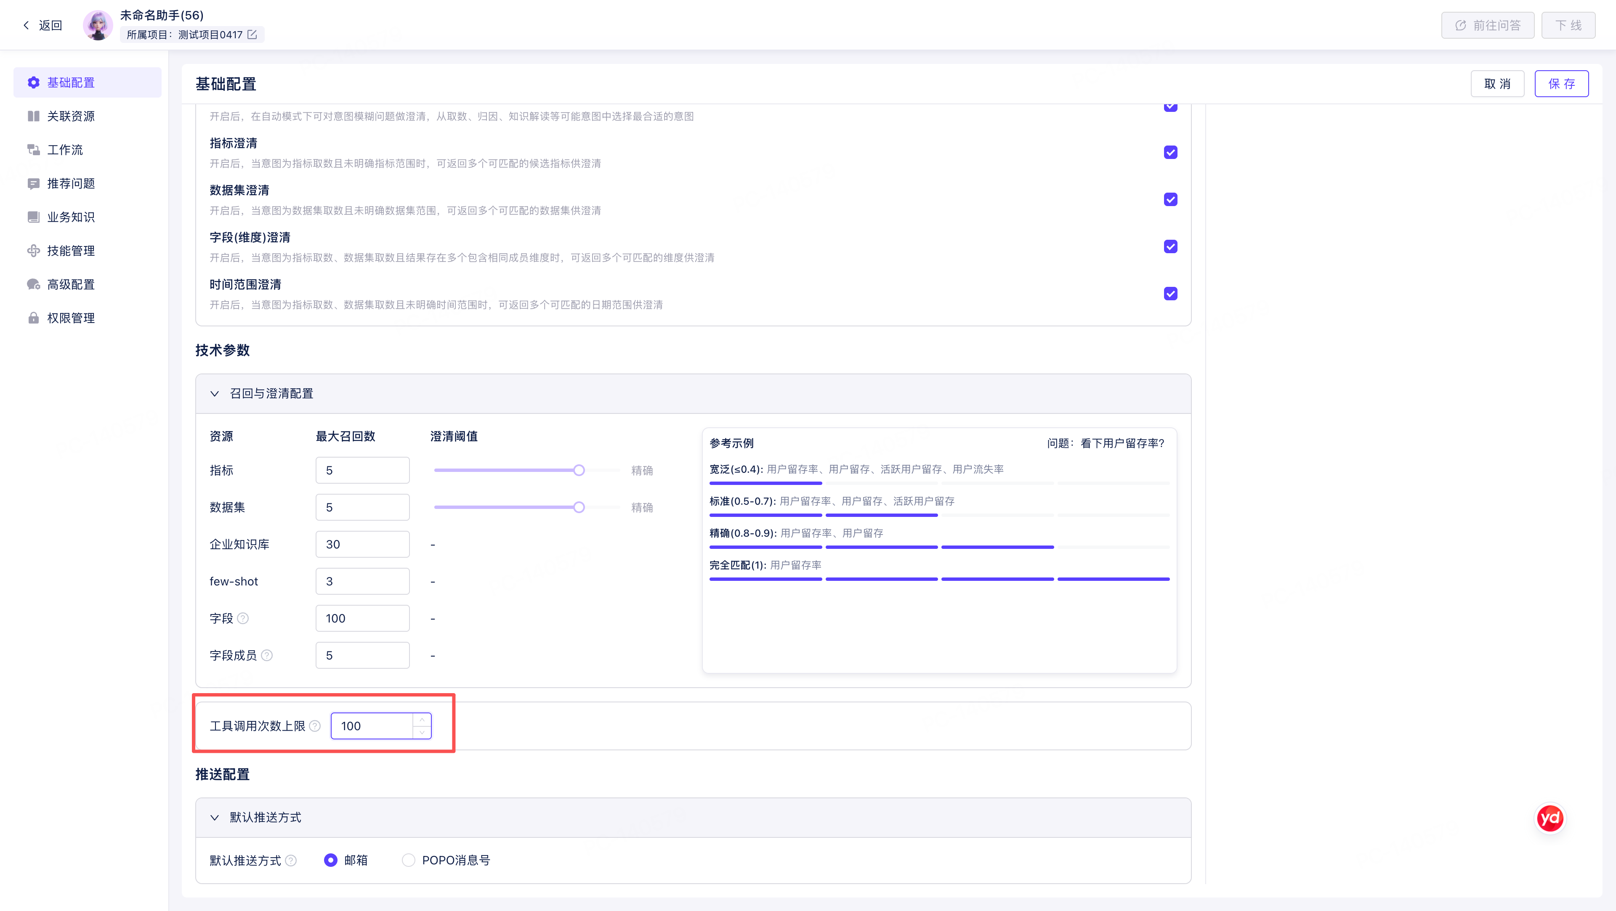Collapse the 召回与澄清配置 section
1616x911 pixels.
coord(215,394)
